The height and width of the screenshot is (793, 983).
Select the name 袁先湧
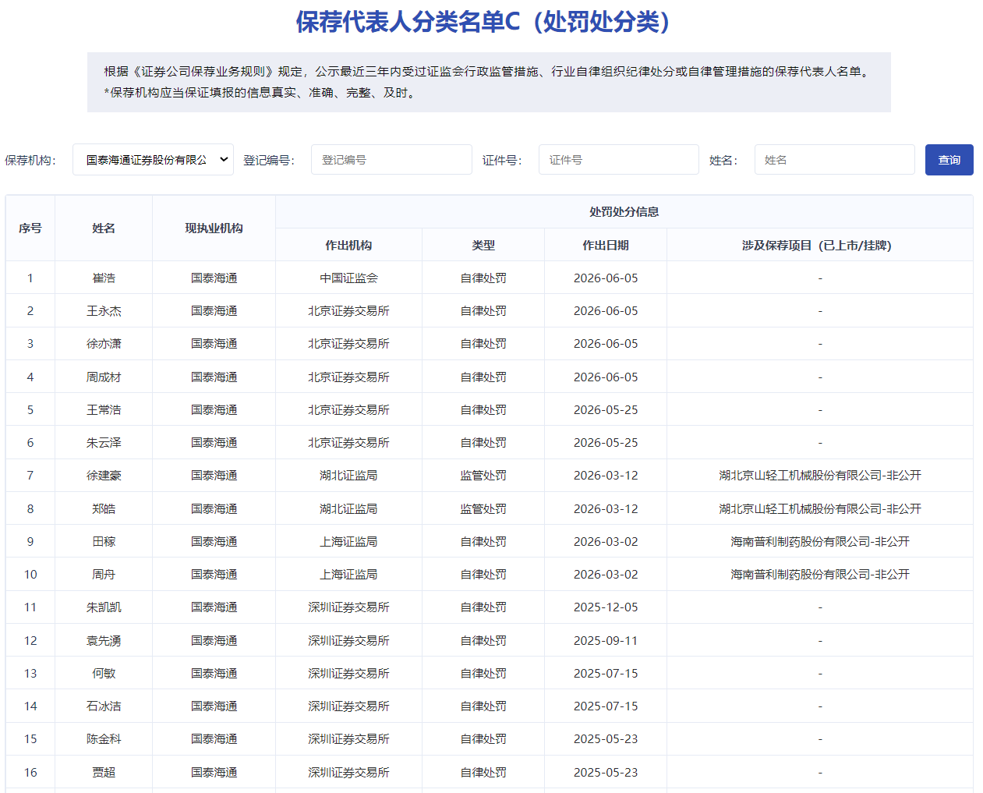tap(104, 640)
